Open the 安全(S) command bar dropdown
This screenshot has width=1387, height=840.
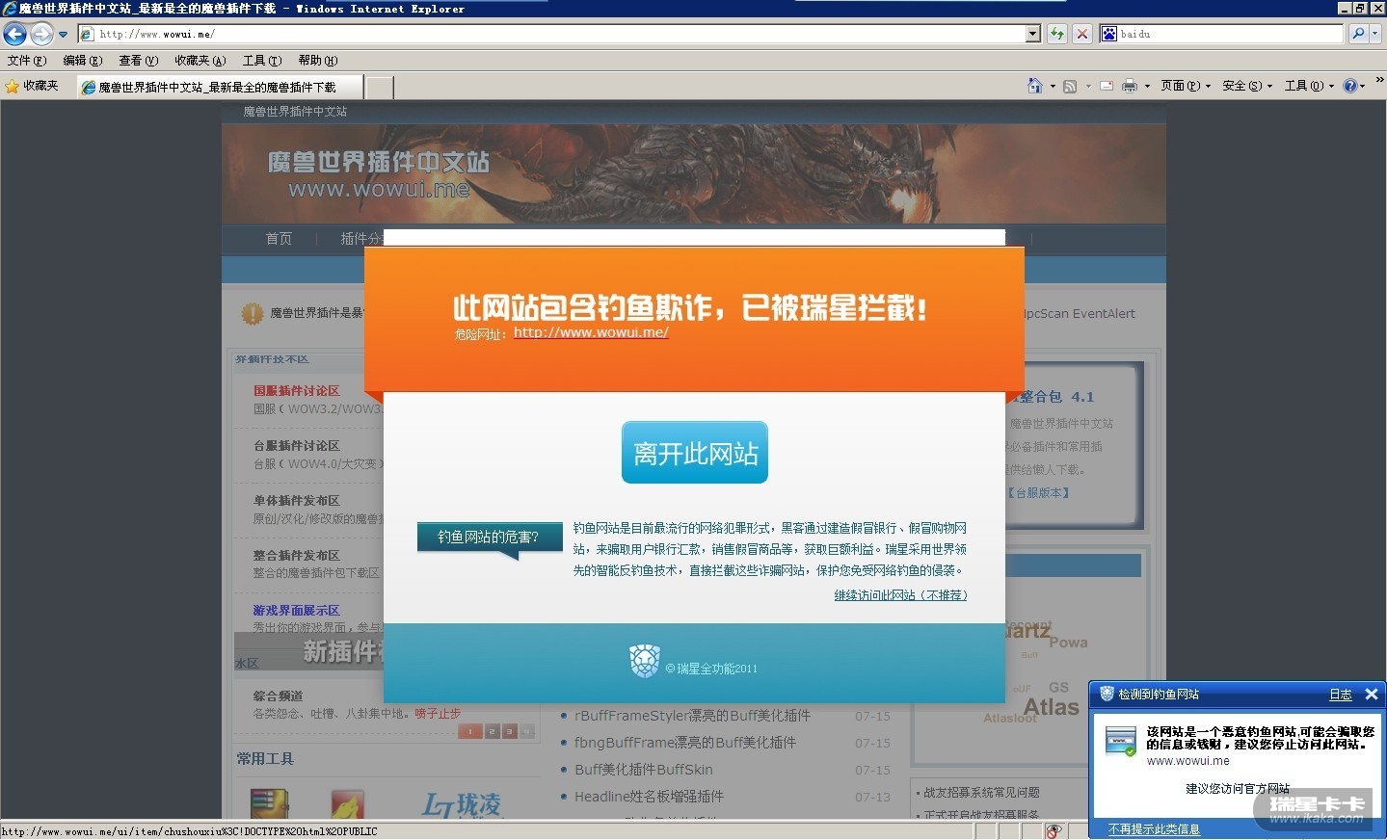pyautogui.click(x=1247, y=86)
